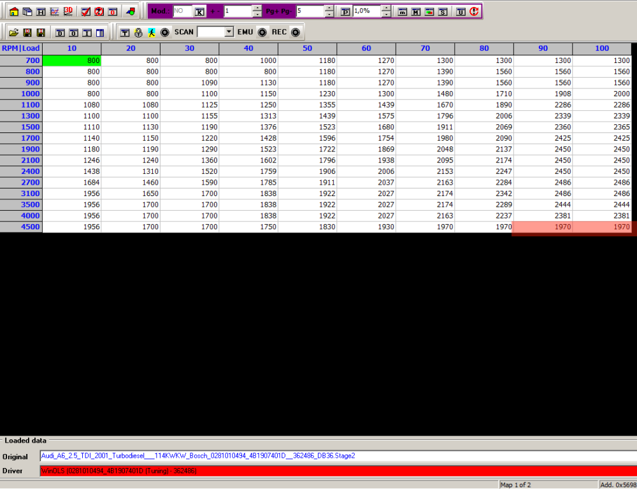637x489 pixels.
Task: Decrease the Pg+ Pg- value
Action: coord(329,14)
